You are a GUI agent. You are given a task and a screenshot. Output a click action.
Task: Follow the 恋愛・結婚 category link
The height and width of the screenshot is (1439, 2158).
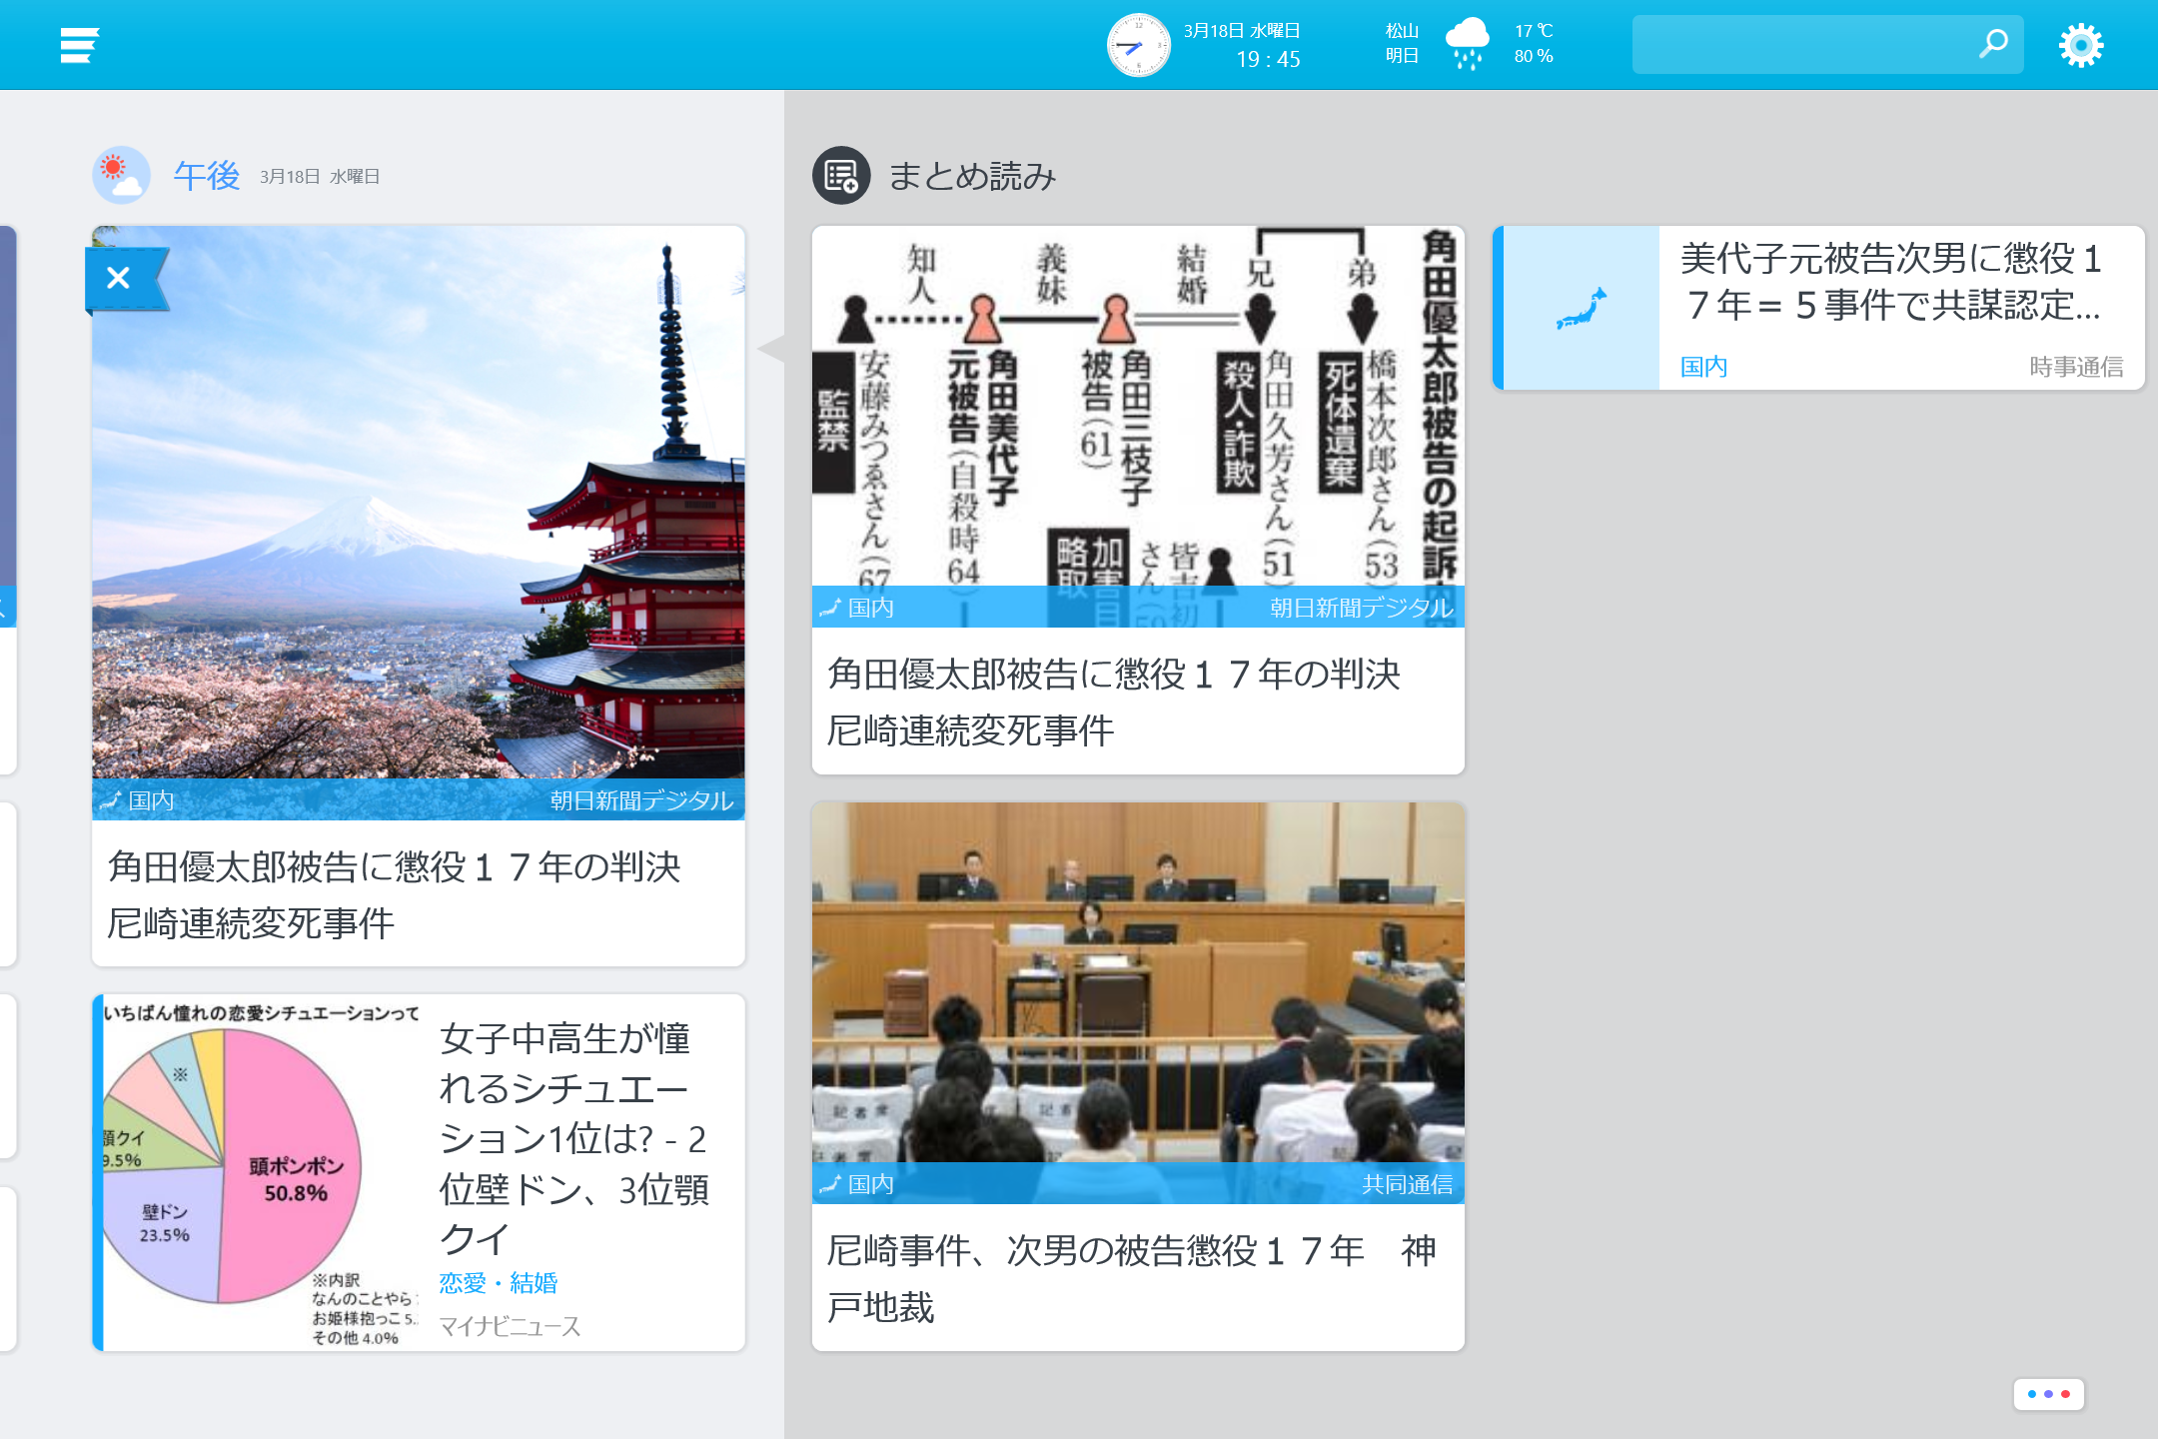499,1282
